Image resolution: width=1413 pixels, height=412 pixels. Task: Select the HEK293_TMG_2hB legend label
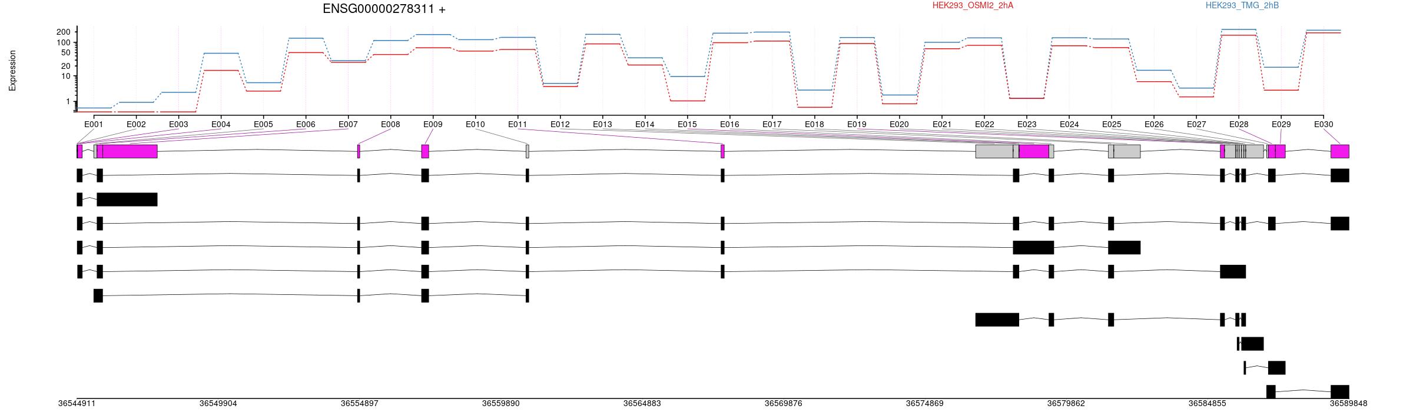[1242, 5]
